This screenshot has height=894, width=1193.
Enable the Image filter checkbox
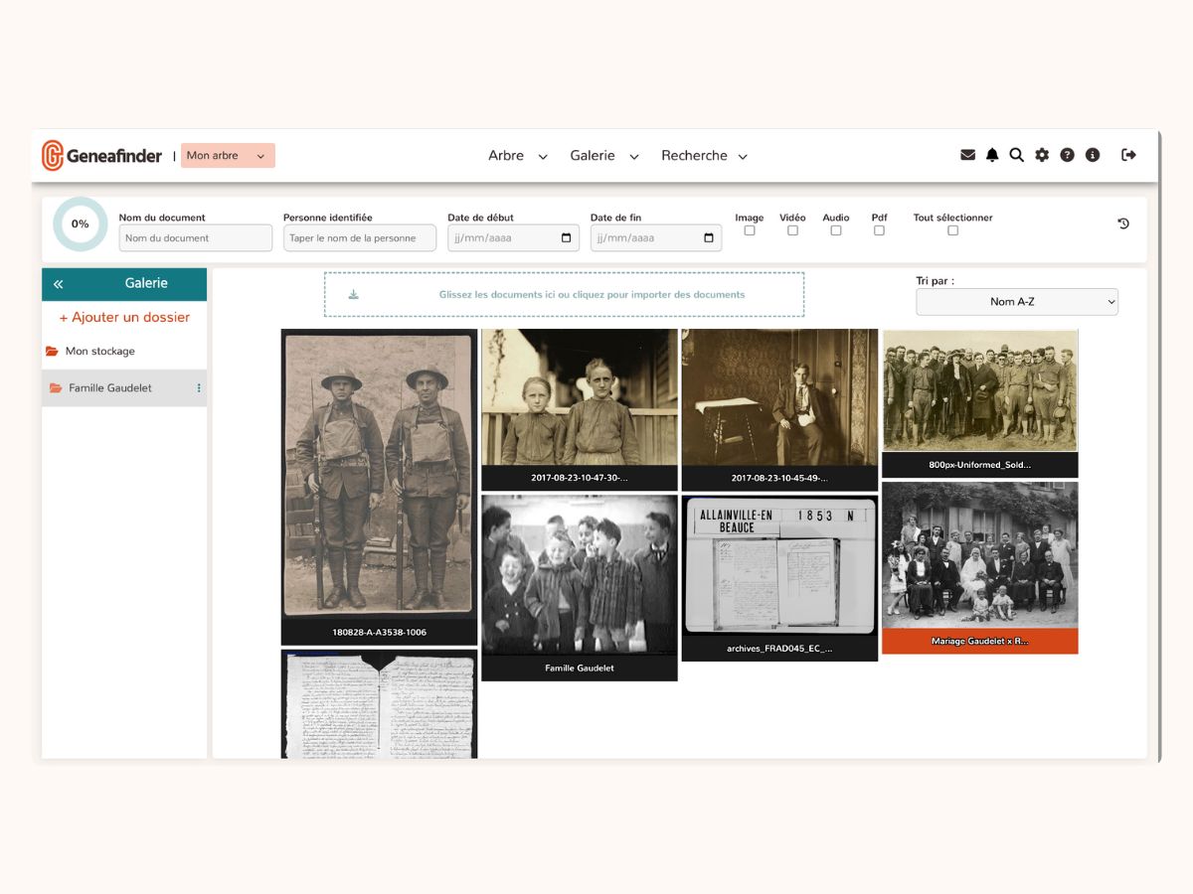750,229
